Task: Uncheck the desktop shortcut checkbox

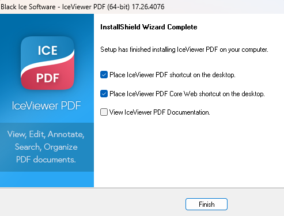Action: 104,75
